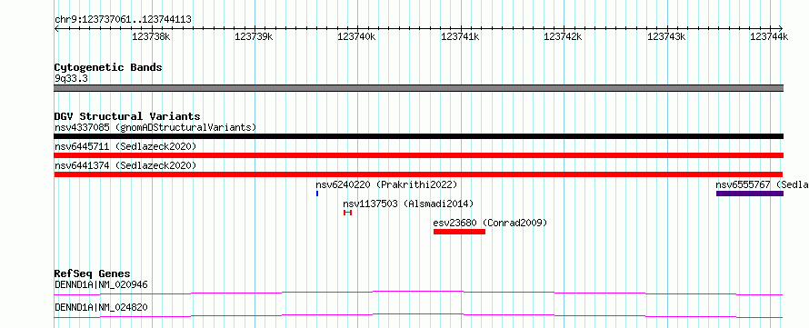Click the small red nsv1137503 variant marker
The width and height of the screenshot is (809, 328).
[348, 213]
